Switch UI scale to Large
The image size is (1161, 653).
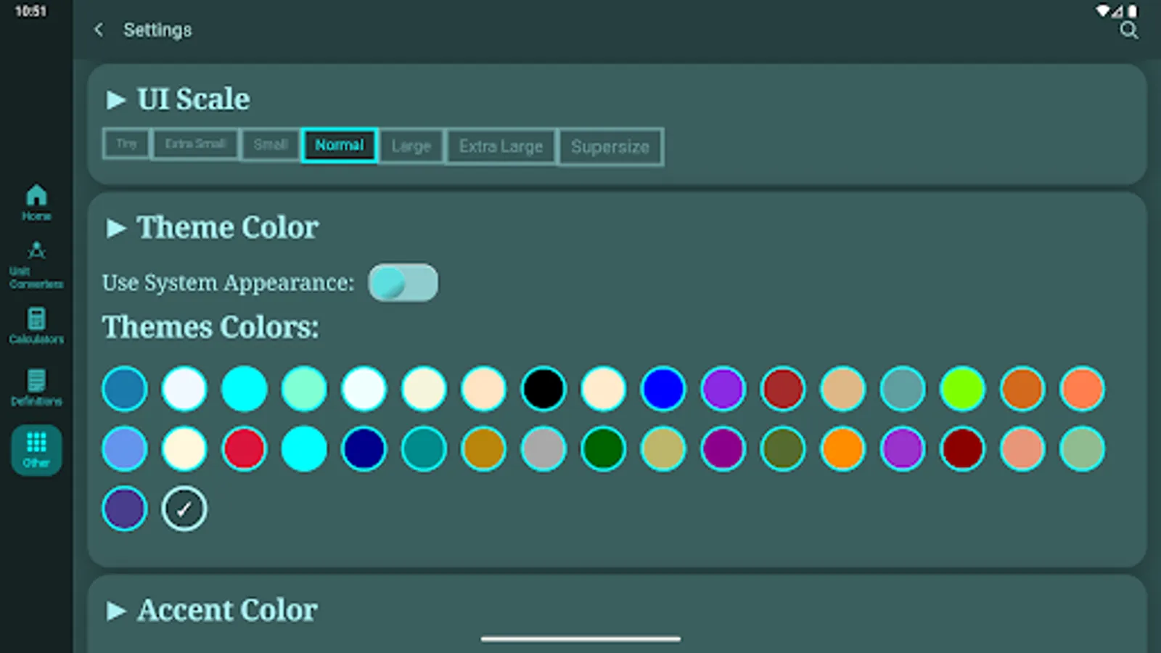pos(411,146)
